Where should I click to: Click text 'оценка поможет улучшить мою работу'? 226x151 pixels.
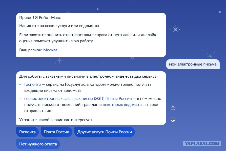click(56, 41)
